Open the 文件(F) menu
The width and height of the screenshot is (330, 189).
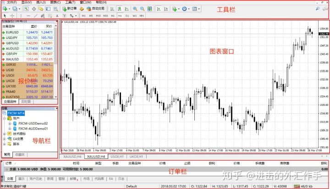[x=12, y=2]
